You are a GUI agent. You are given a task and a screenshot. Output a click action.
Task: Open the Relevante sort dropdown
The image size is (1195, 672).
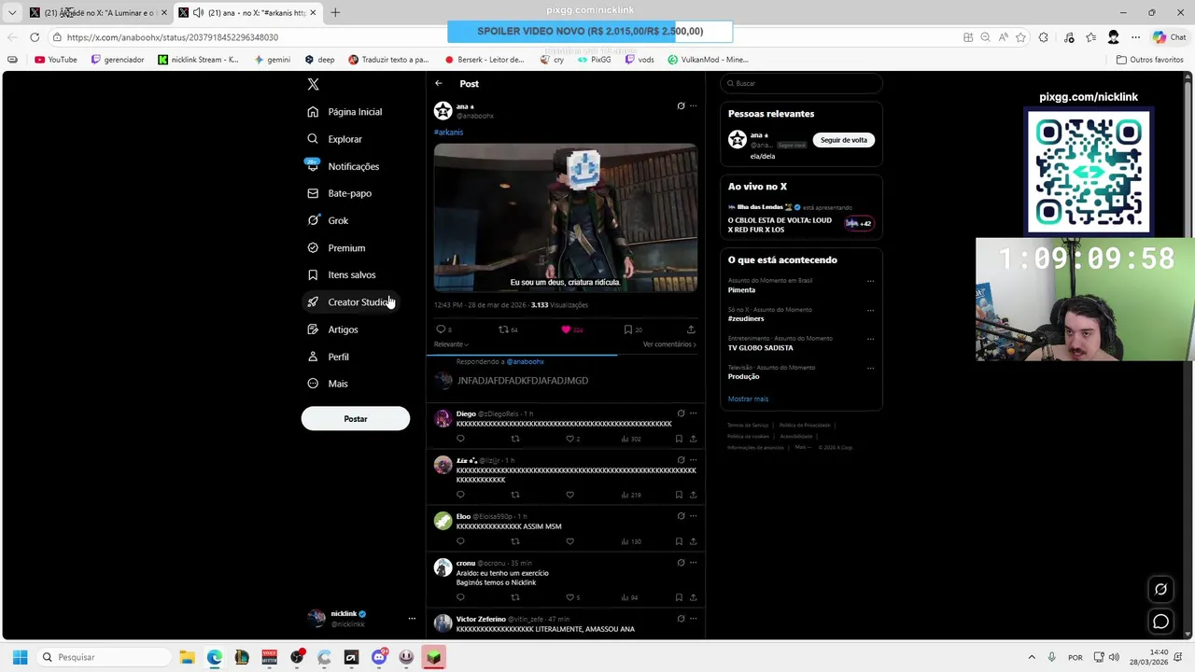tap(451, 344)
